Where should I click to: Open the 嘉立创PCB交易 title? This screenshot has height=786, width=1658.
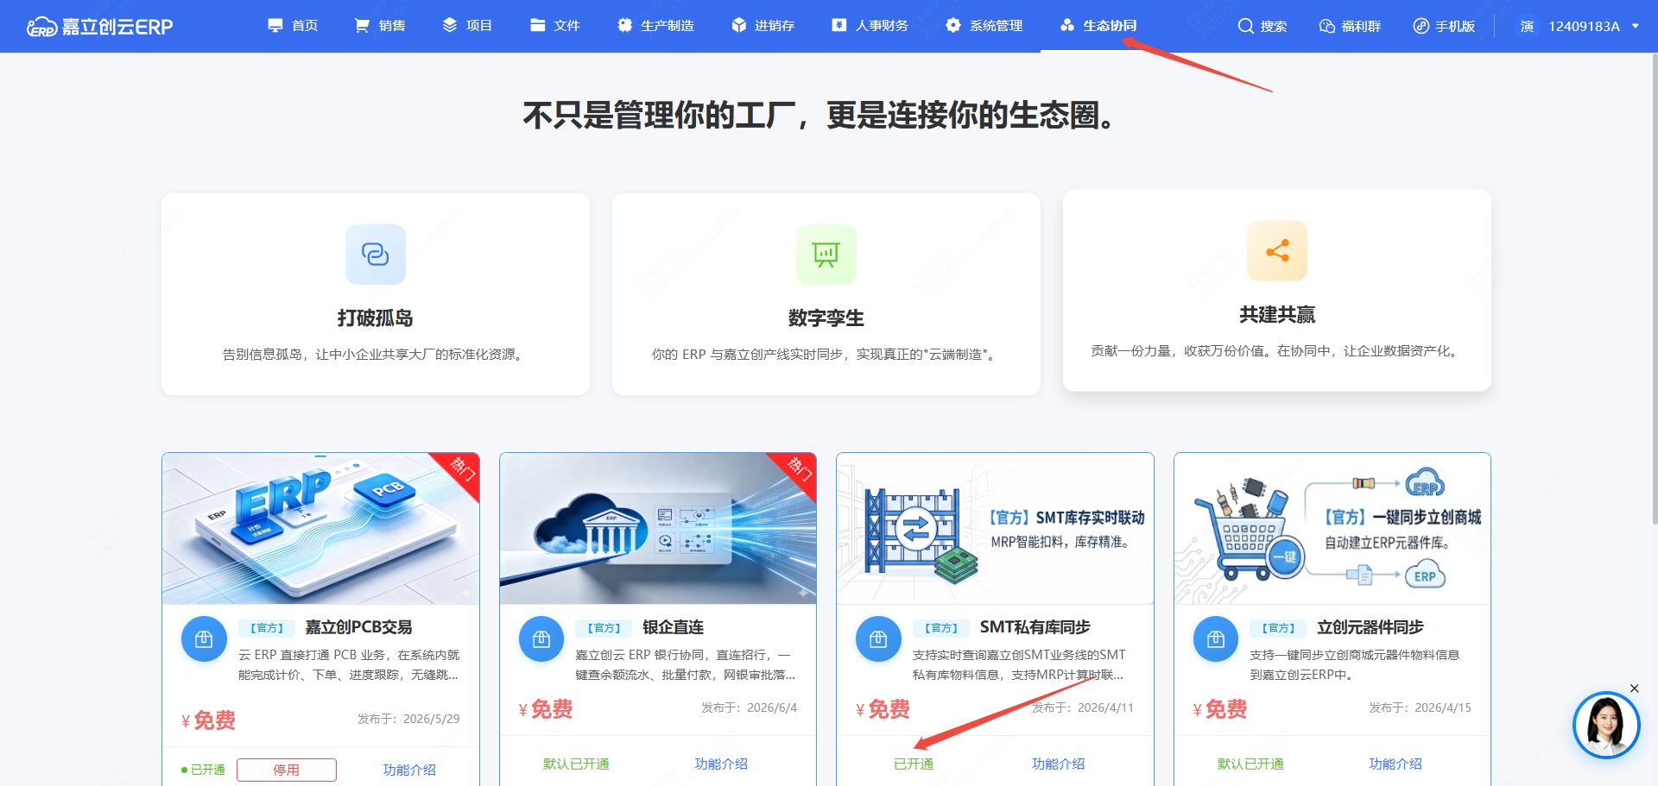click(358, 627)
